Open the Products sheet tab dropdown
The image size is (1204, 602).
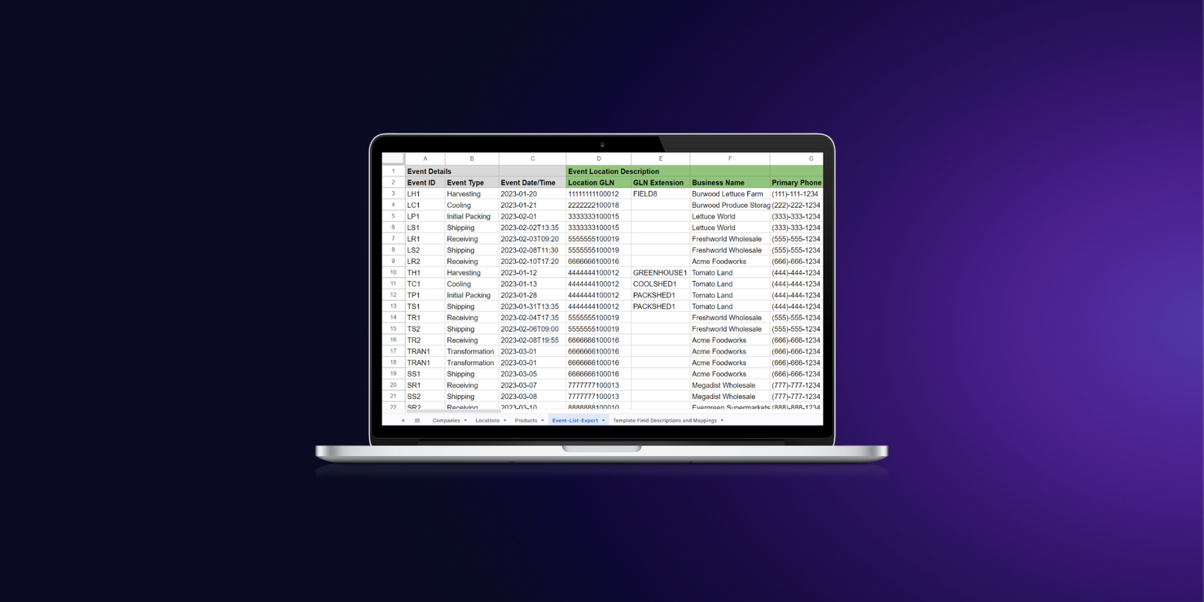[542, 420]
